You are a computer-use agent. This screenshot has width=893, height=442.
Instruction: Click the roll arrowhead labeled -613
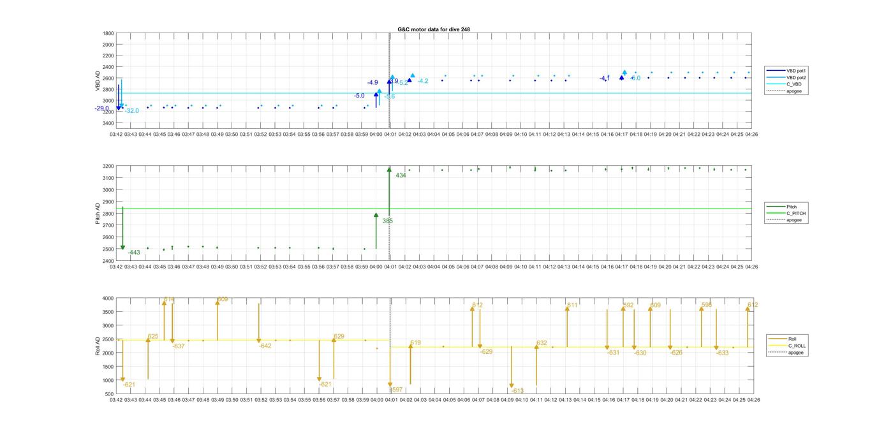coord(512,386)
